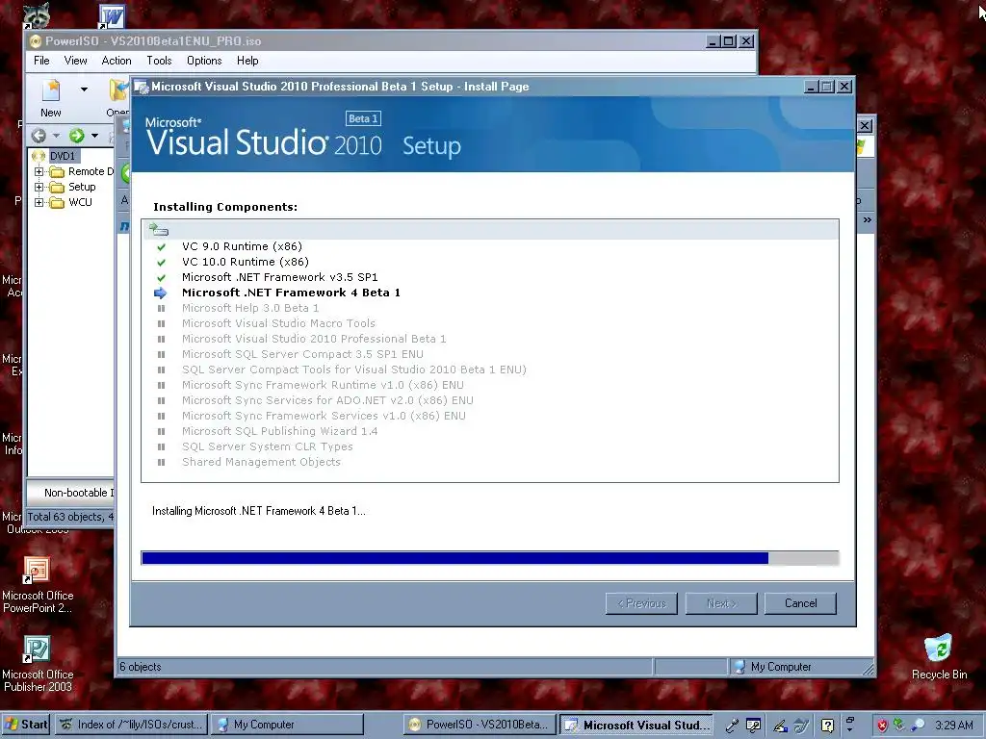Expand the Setup folder in PowerISO tree
The height and width of the screenshot is (739, 986).
[x=39, y=187]
